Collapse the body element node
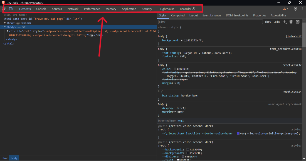Image resolution: width=306 pixels, height=161 pixels. pyautogui.click(x=5, y=27)
